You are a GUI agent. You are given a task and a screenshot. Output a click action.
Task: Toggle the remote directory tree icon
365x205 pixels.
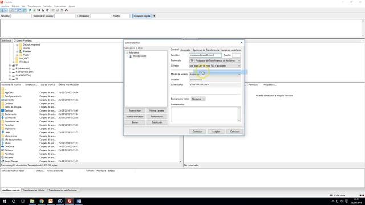(x=20, y=10)
